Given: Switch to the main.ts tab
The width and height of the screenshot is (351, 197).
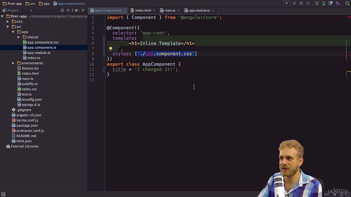Looking at the screenshot, I should pos(170,10).
